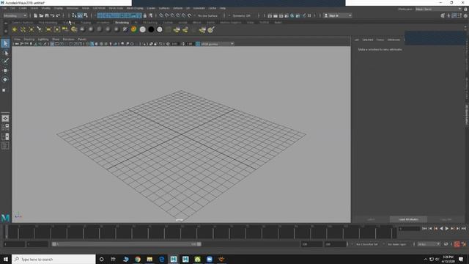Click the Open Scene folder icon
The image size is (469, 264).
pyautogui.click(x=41, y=15)
